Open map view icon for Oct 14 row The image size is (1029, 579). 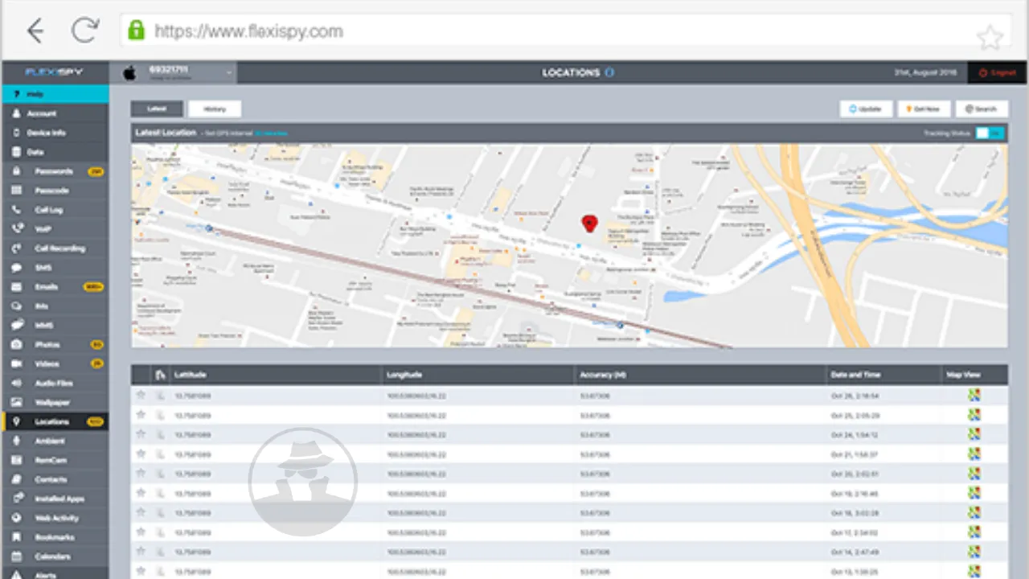pos(974,551)
